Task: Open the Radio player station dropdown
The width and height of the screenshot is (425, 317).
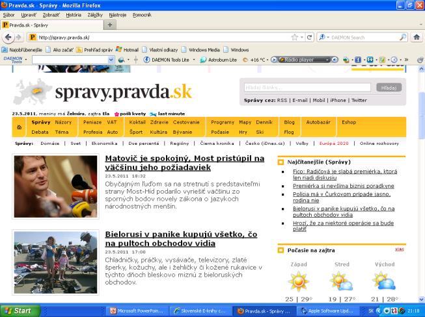Action: pyautogui.click(x=327, y=60)
